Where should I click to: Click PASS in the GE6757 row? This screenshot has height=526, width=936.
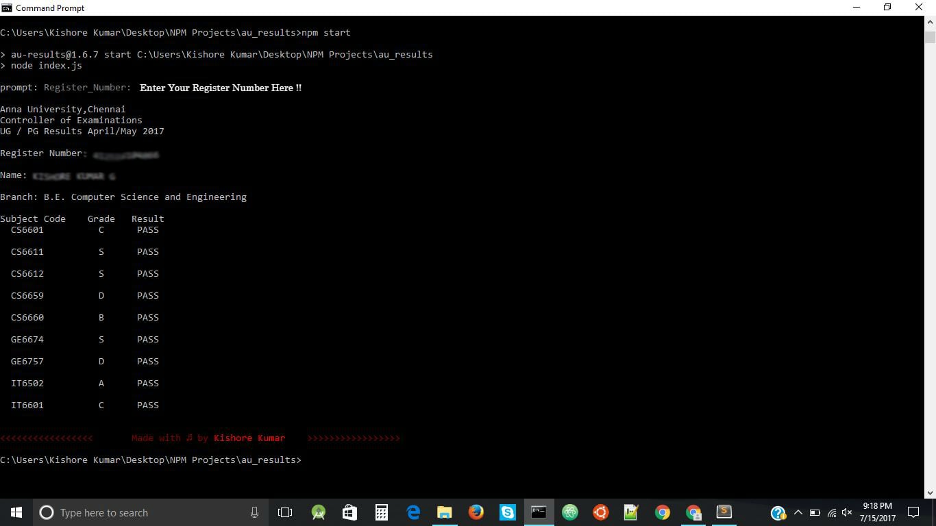pyautogui.click(x=148, y=361)
